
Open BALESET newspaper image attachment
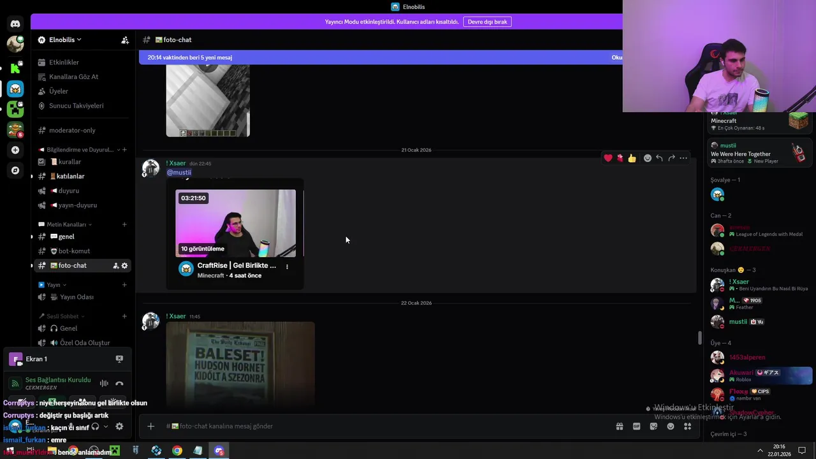(x=240, y=363)
